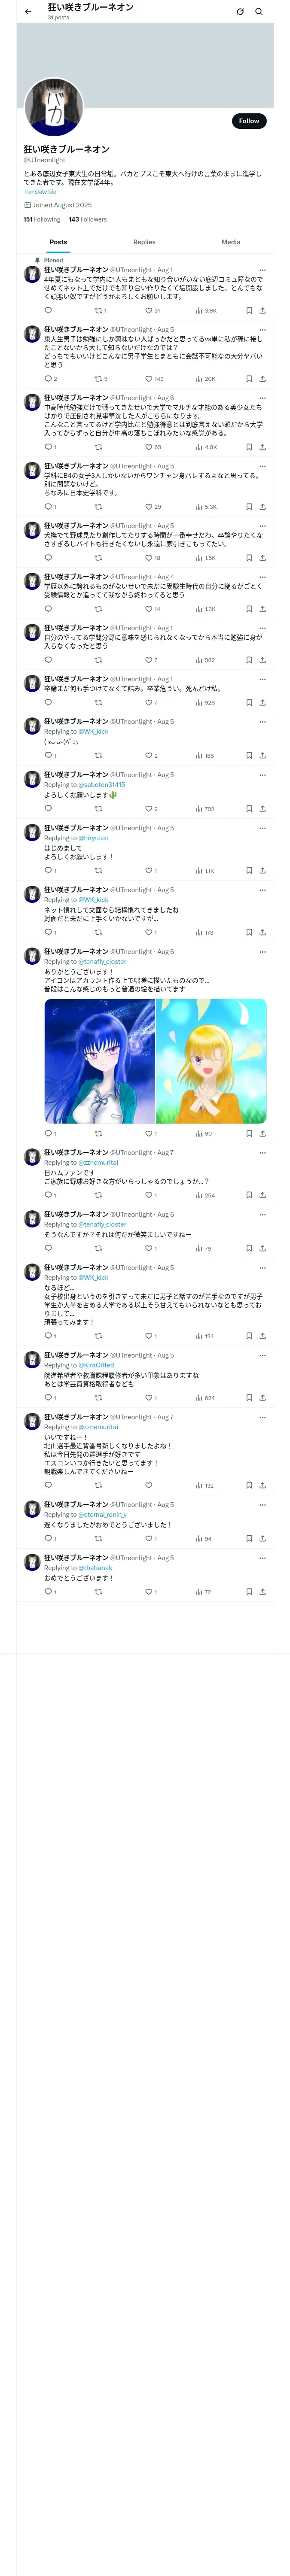Share the post with 20K views

pos(262,379)
